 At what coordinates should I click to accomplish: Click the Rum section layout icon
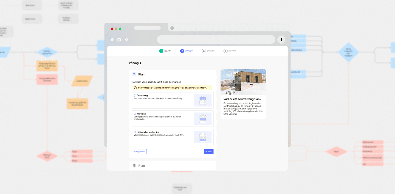click(x=134, y=166)
